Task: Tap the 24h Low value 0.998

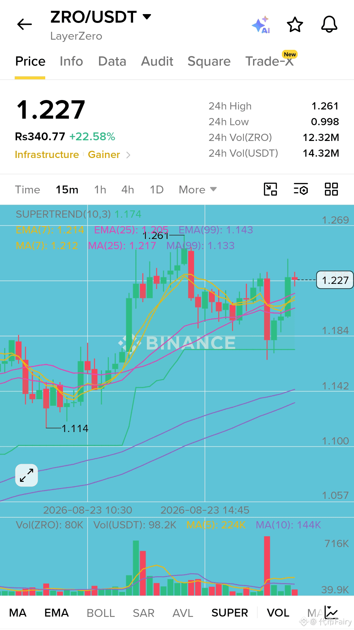Action: tap(325, 122)
